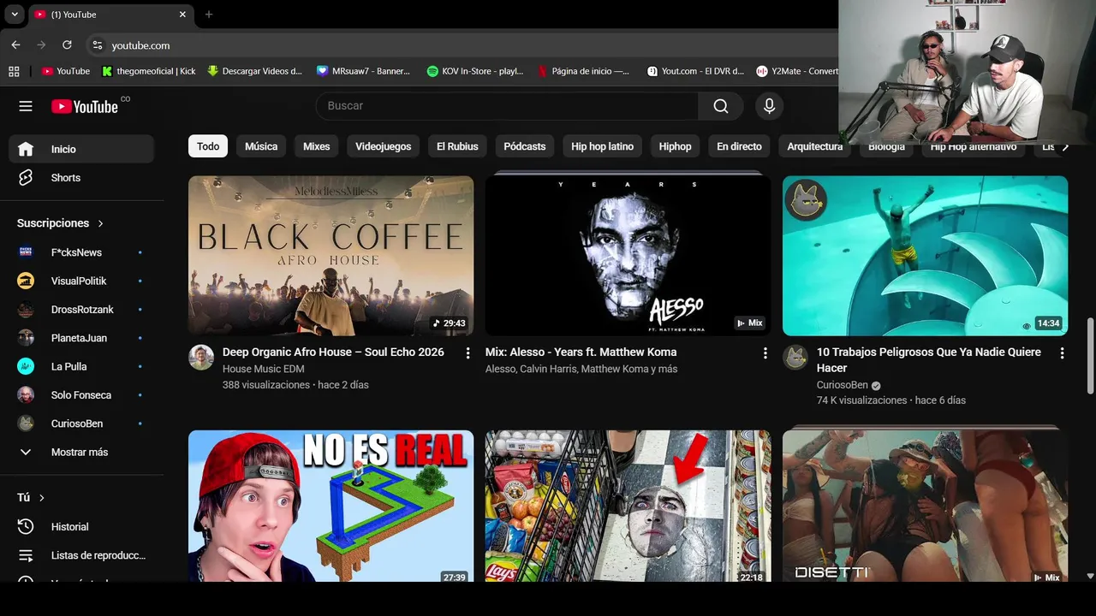The height and width of the screenshot is (616, 1096).
Task: Select the Arquitectura filter chip
Action: tap(815, 146)
